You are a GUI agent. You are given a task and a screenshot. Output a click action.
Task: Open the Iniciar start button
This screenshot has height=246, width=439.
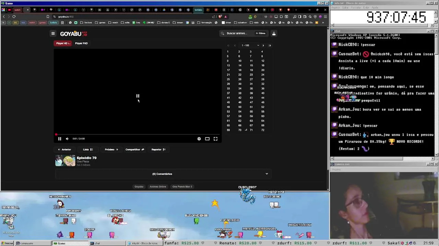click(x=7, y=243)
